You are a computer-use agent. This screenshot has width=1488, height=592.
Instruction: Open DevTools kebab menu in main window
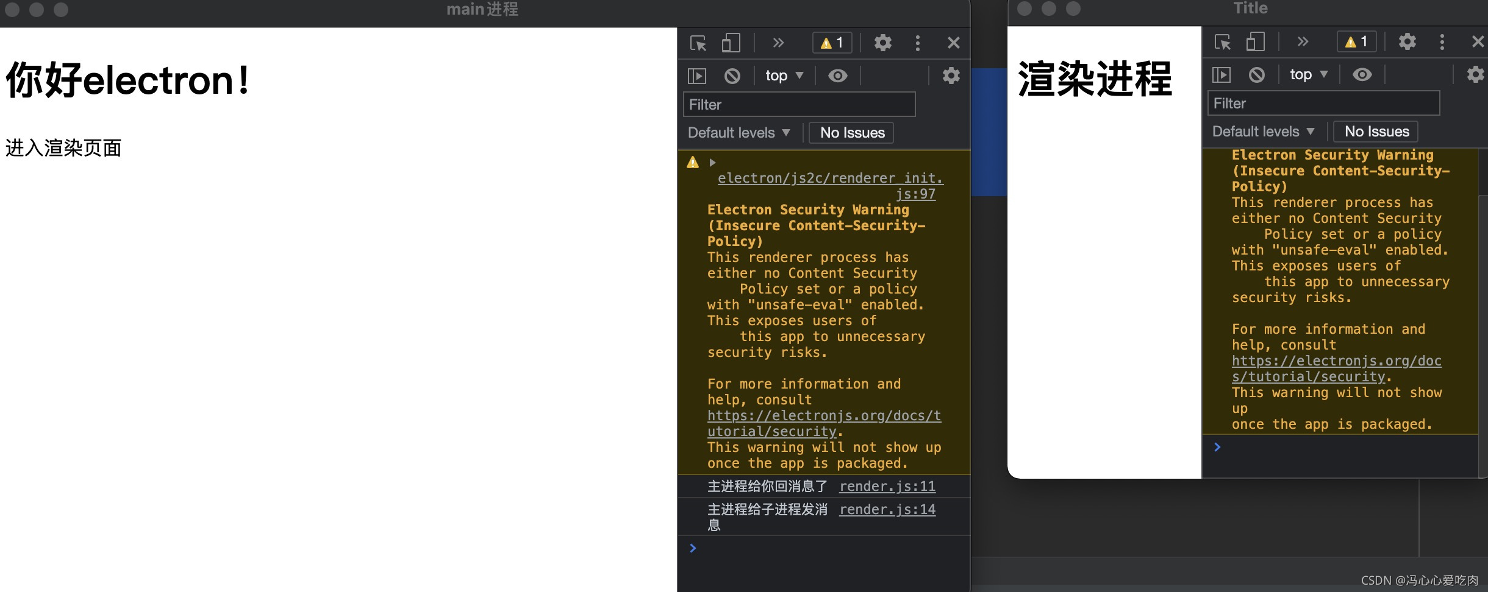917,43
